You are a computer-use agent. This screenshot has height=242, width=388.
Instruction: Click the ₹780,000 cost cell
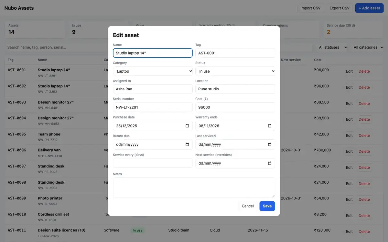[322, 150]
